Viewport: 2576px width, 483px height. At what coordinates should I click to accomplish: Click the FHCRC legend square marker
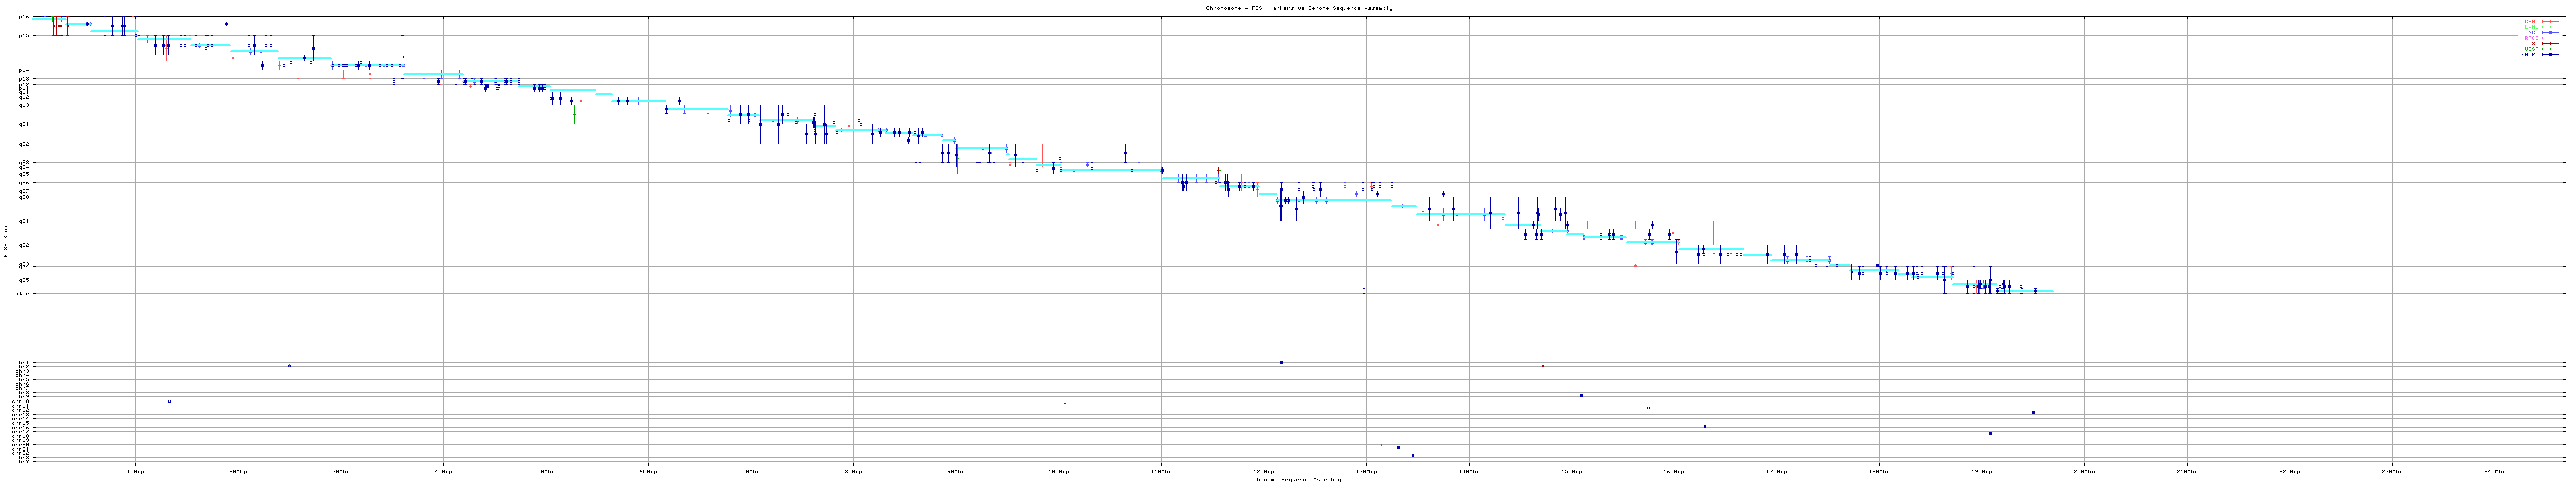(x=2551, y=55)
